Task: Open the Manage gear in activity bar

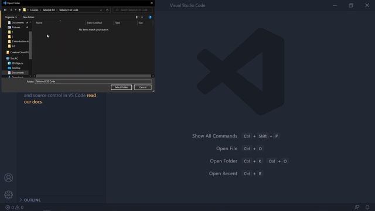Action: (x=8, y=195)
